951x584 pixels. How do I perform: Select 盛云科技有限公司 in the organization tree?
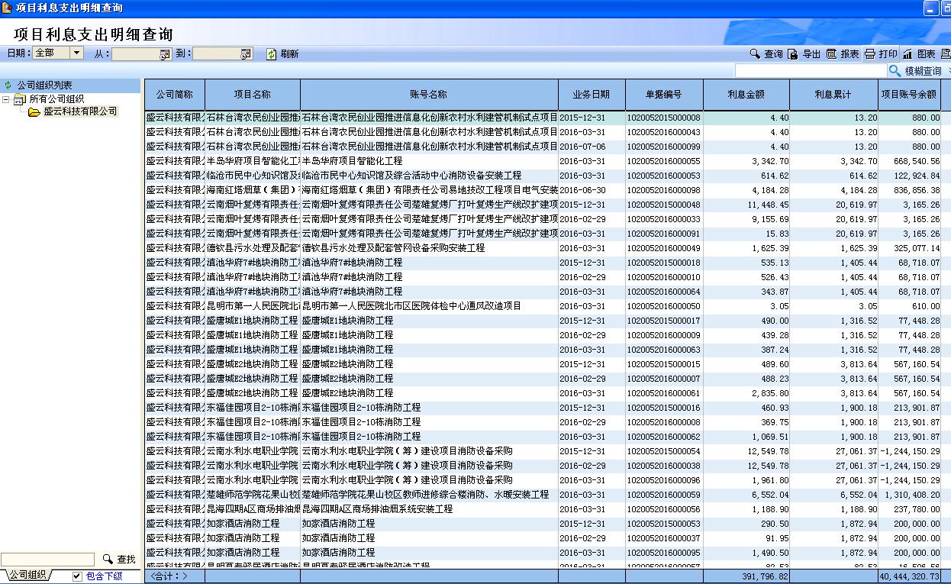point(80,111)
